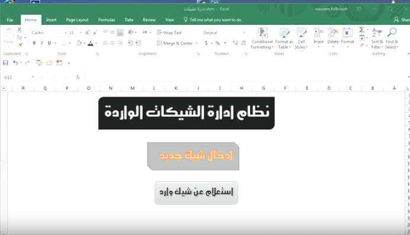Decrease decimal places
This screenshot has width=410, height=235.
click(244, 43)
